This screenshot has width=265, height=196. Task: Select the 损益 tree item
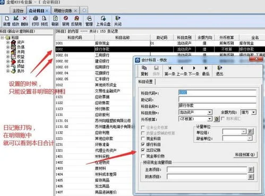tap(21, 66)
